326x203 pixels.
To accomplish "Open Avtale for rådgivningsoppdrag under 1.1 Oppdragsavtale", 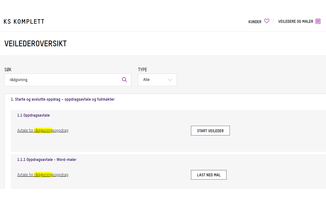I will (43, 130).
